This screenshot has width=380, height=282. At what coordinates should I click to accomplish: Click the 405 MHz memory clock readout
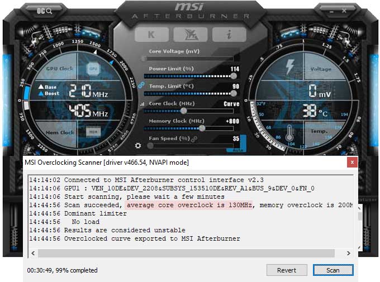pos(88,111)
